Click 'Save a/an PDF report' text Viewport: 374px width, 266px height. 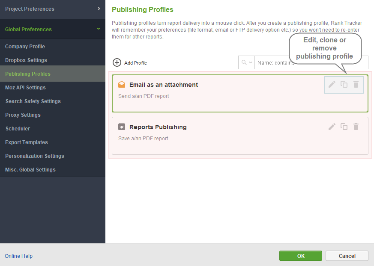(143, 139)
